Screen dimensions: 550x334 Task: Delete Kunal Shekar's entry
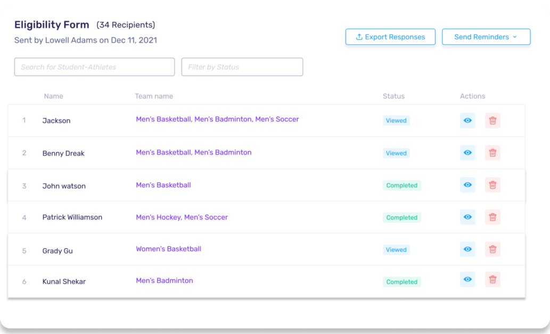click(492, 279)
